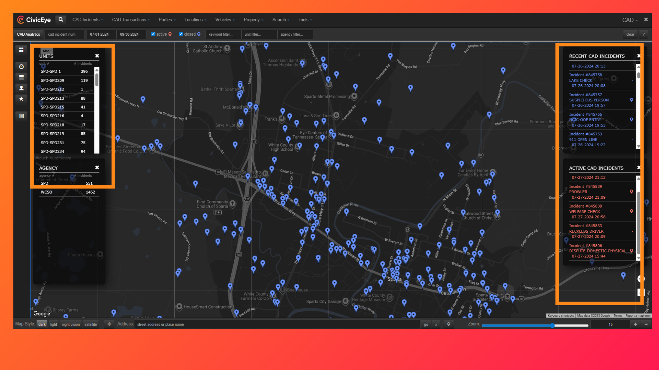Image resolution: width=659 pixels, height=370 pixels.
Task: Click the table report icon in left sidebar
Action: (x=21, y=116)
